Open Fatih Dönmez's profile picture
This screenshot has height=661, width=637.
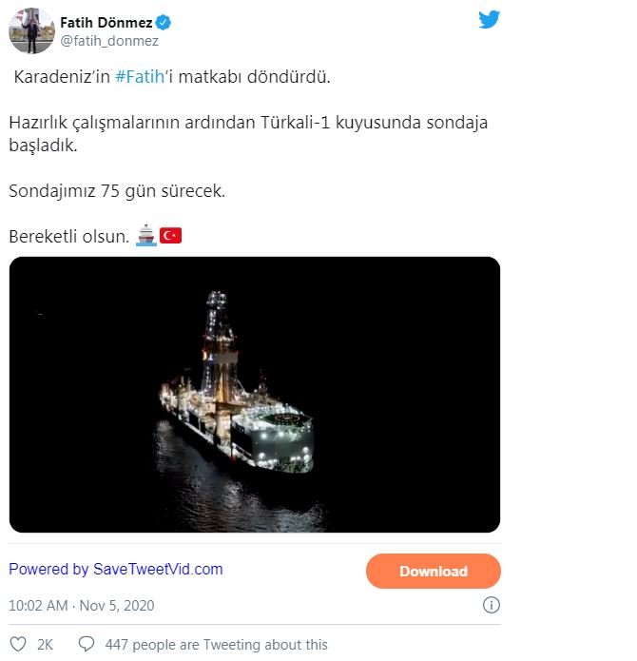31,29
